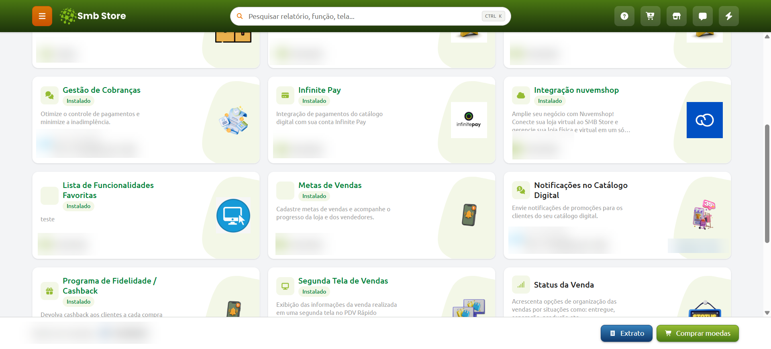Screen dimensions: 771x349
Task: Click the Instalado badge under Gestão de Cobranças
Action: tap(78, 101)
